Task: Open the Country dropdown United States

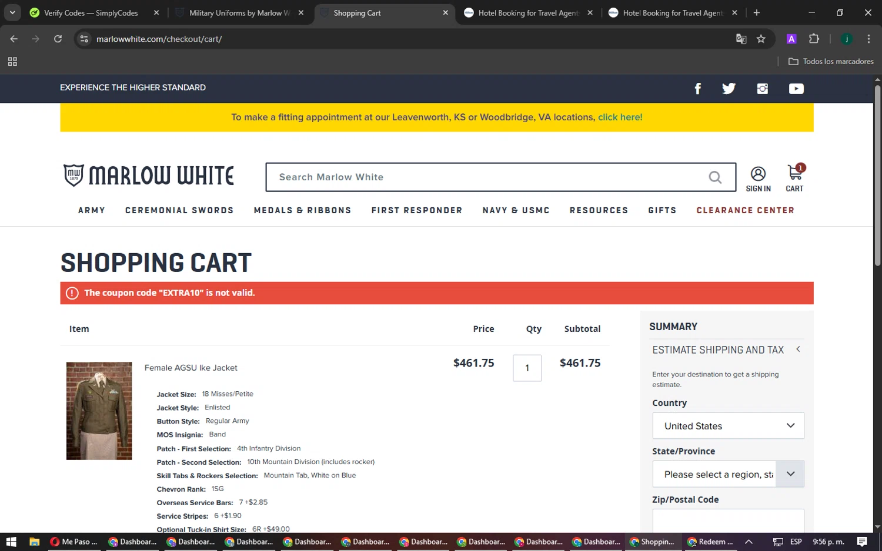Action: pos(728,426)
